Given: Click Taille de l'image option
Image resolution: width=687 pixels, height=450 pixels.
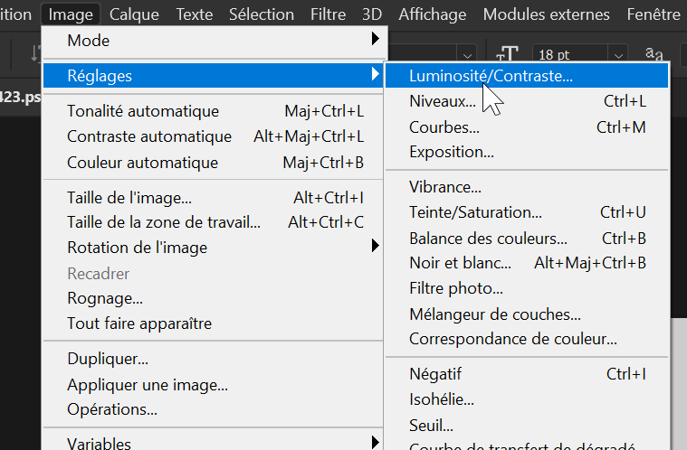Looking at the screenshot, I should (x=129, y=197).
